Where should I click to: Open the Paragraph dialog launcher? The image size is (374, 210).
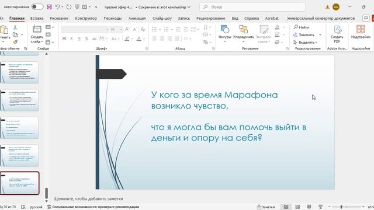pyautogui.click(x=213, y=48)
